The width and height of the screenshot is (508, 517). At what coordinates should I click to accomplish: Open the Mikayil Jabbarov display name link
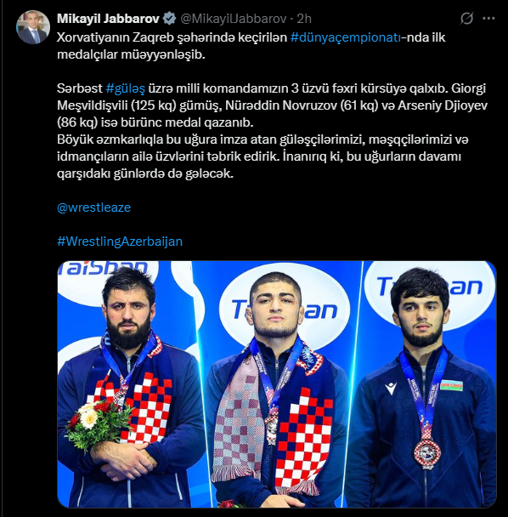coord(109,19)
